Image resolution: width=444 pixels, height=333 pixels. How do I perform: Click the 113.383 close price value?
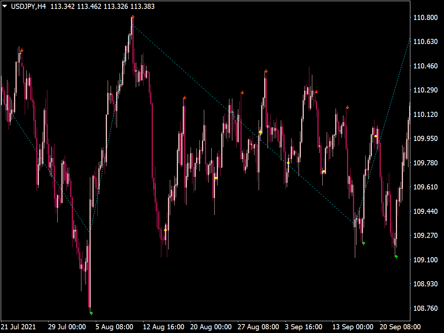(143, 6)
